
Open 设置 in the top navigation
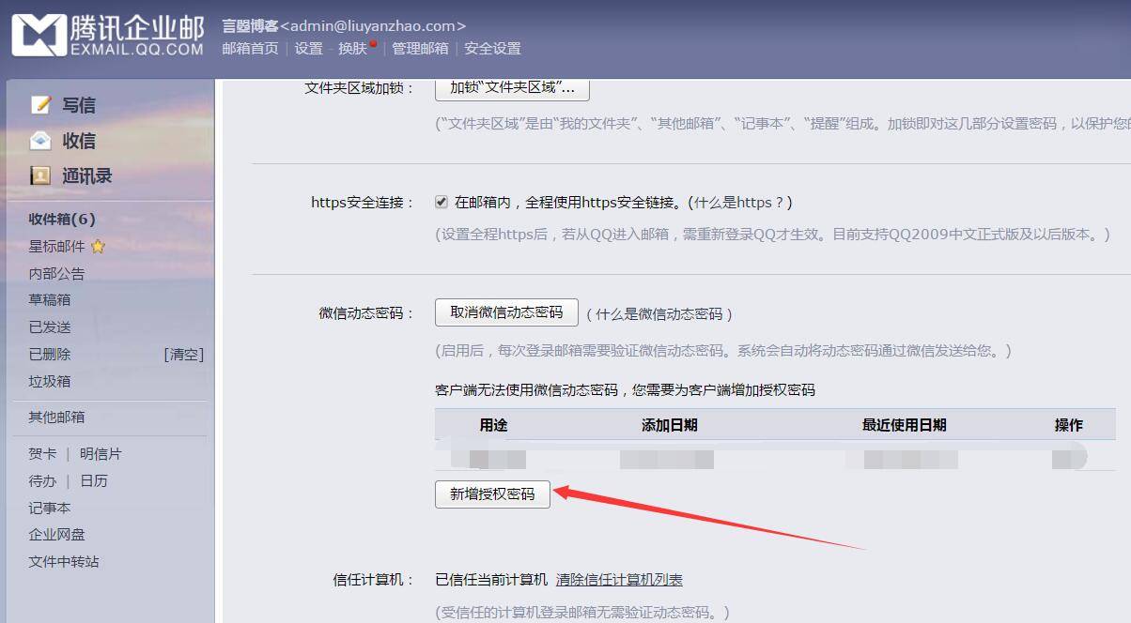click(308, 48)
